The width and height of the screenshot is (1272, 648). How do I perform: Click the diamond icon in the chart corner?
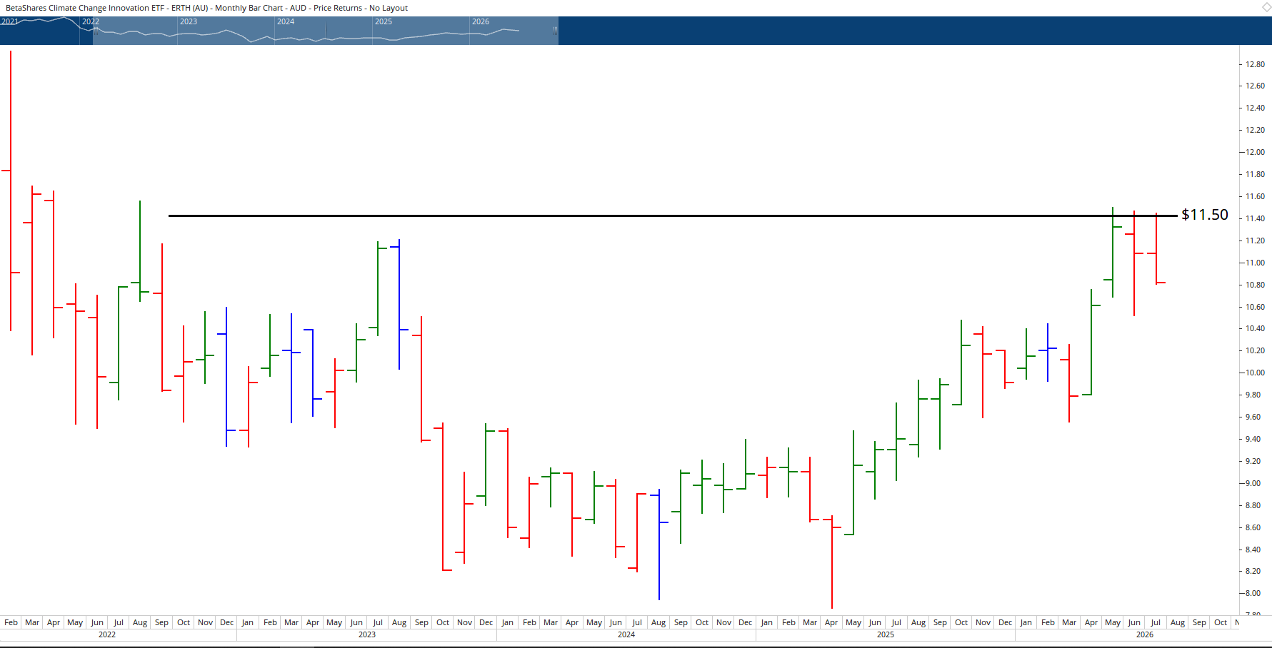pyautogui.click(x=1267, y=7)
